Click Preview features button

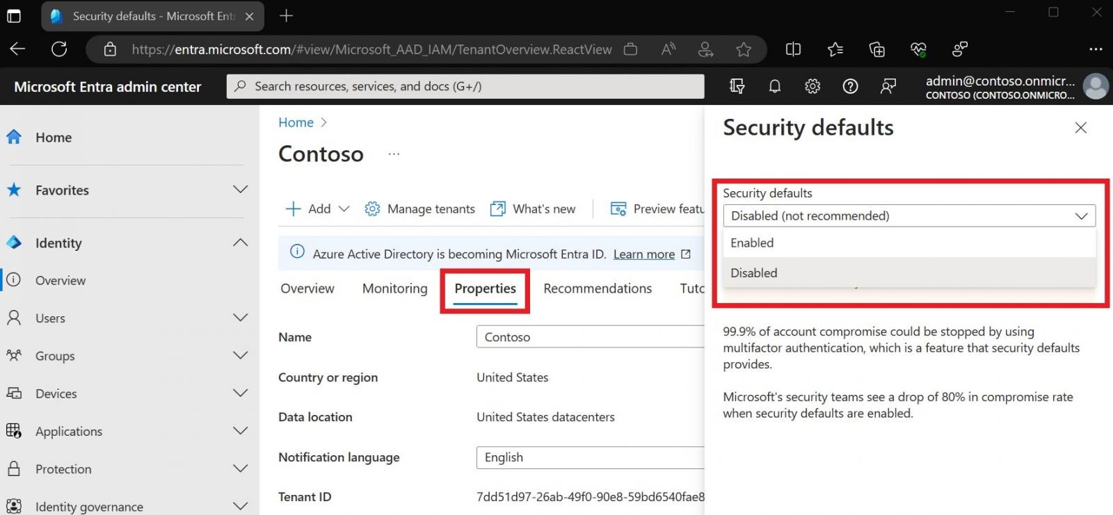tap(657, 209)
